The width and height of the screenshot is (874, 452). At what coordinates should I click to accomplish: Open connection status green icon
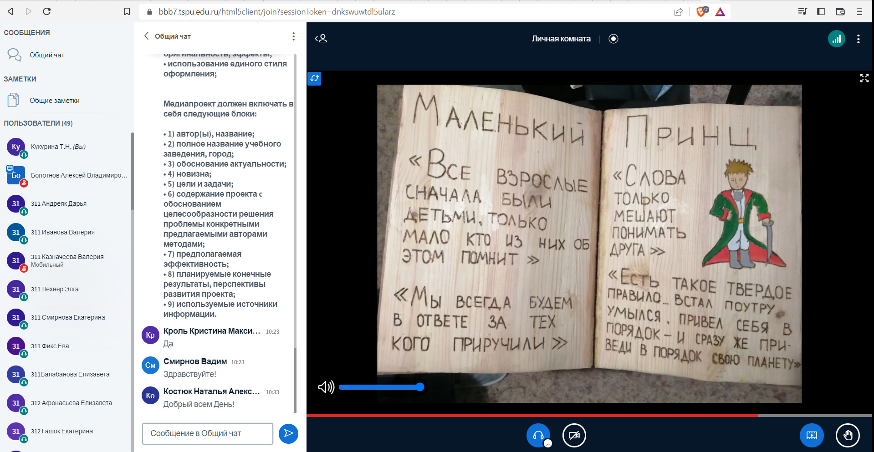tap(836, 39)
